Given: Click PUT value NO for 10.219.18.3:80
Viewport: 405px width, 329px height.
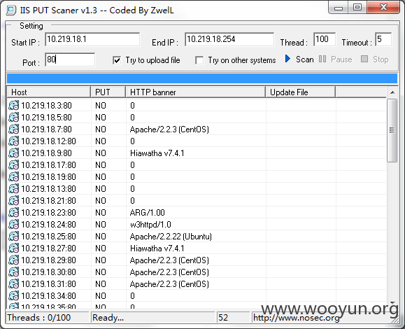Looking at the screenshot, I should tap(101, 106).
